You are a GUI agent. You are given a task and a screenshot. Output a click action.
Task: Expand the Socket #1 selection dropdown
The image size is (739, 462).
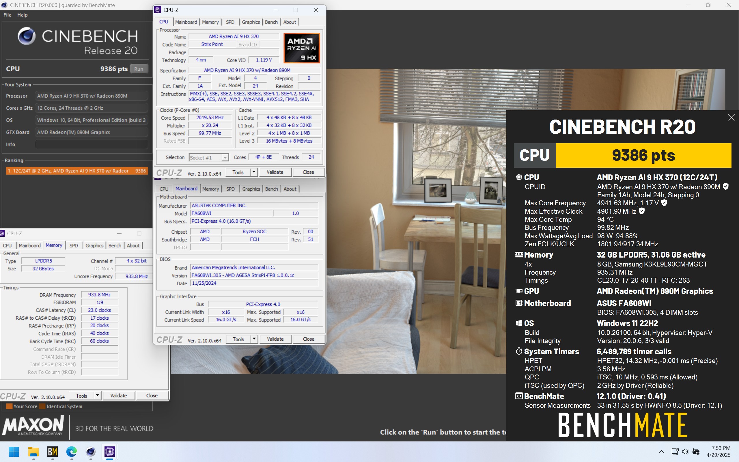coord(225,158)
